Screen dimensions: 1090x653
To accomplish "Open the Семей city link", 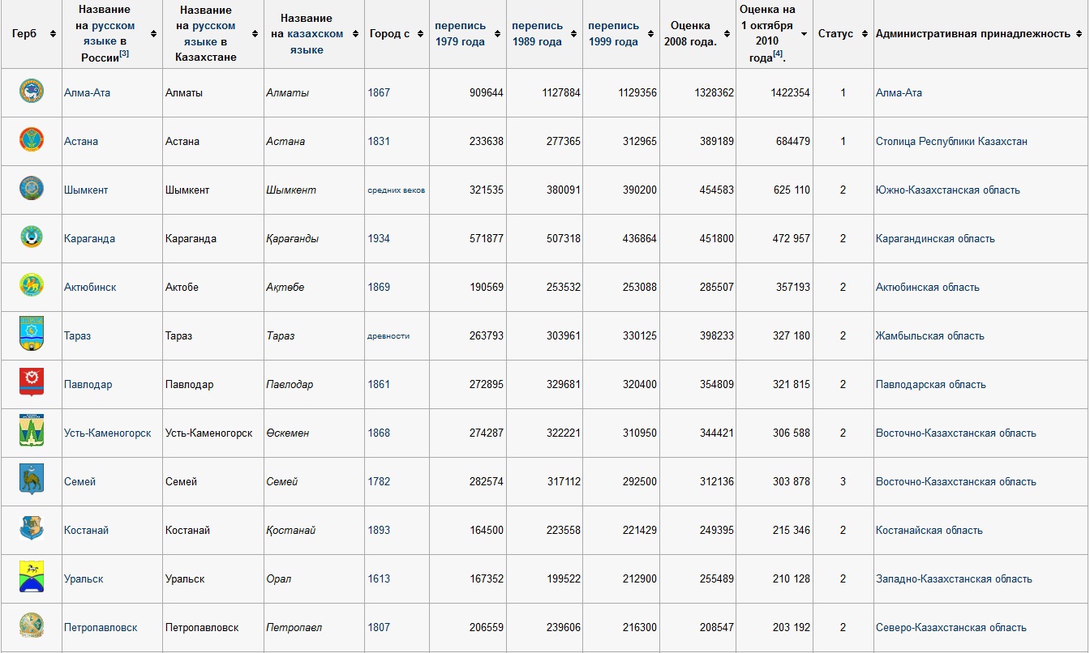I will [79, 481].
